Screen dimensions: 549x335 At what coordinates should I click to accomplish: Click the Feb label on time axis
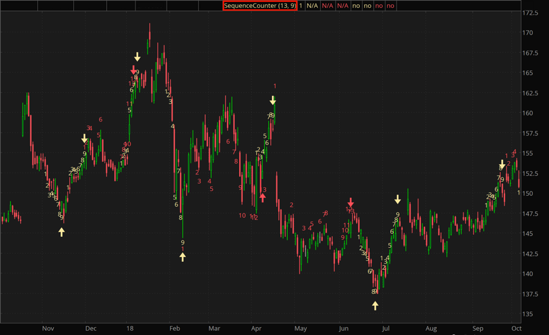(x=174, y=328)
